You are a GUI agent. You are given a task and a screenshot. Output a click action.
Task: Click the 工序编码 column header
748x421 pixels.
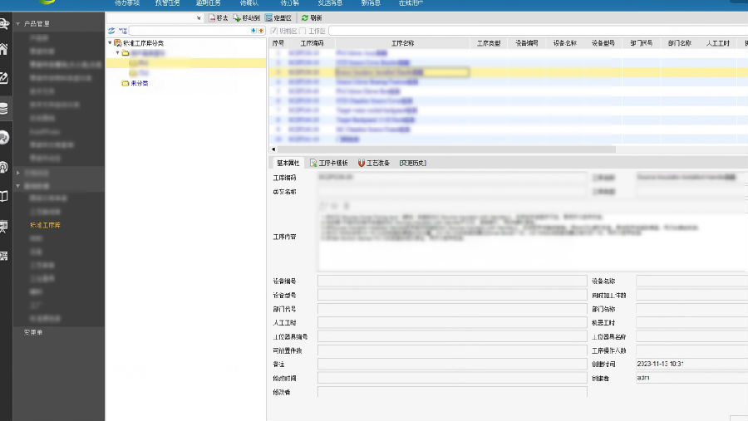coord(312,43)
